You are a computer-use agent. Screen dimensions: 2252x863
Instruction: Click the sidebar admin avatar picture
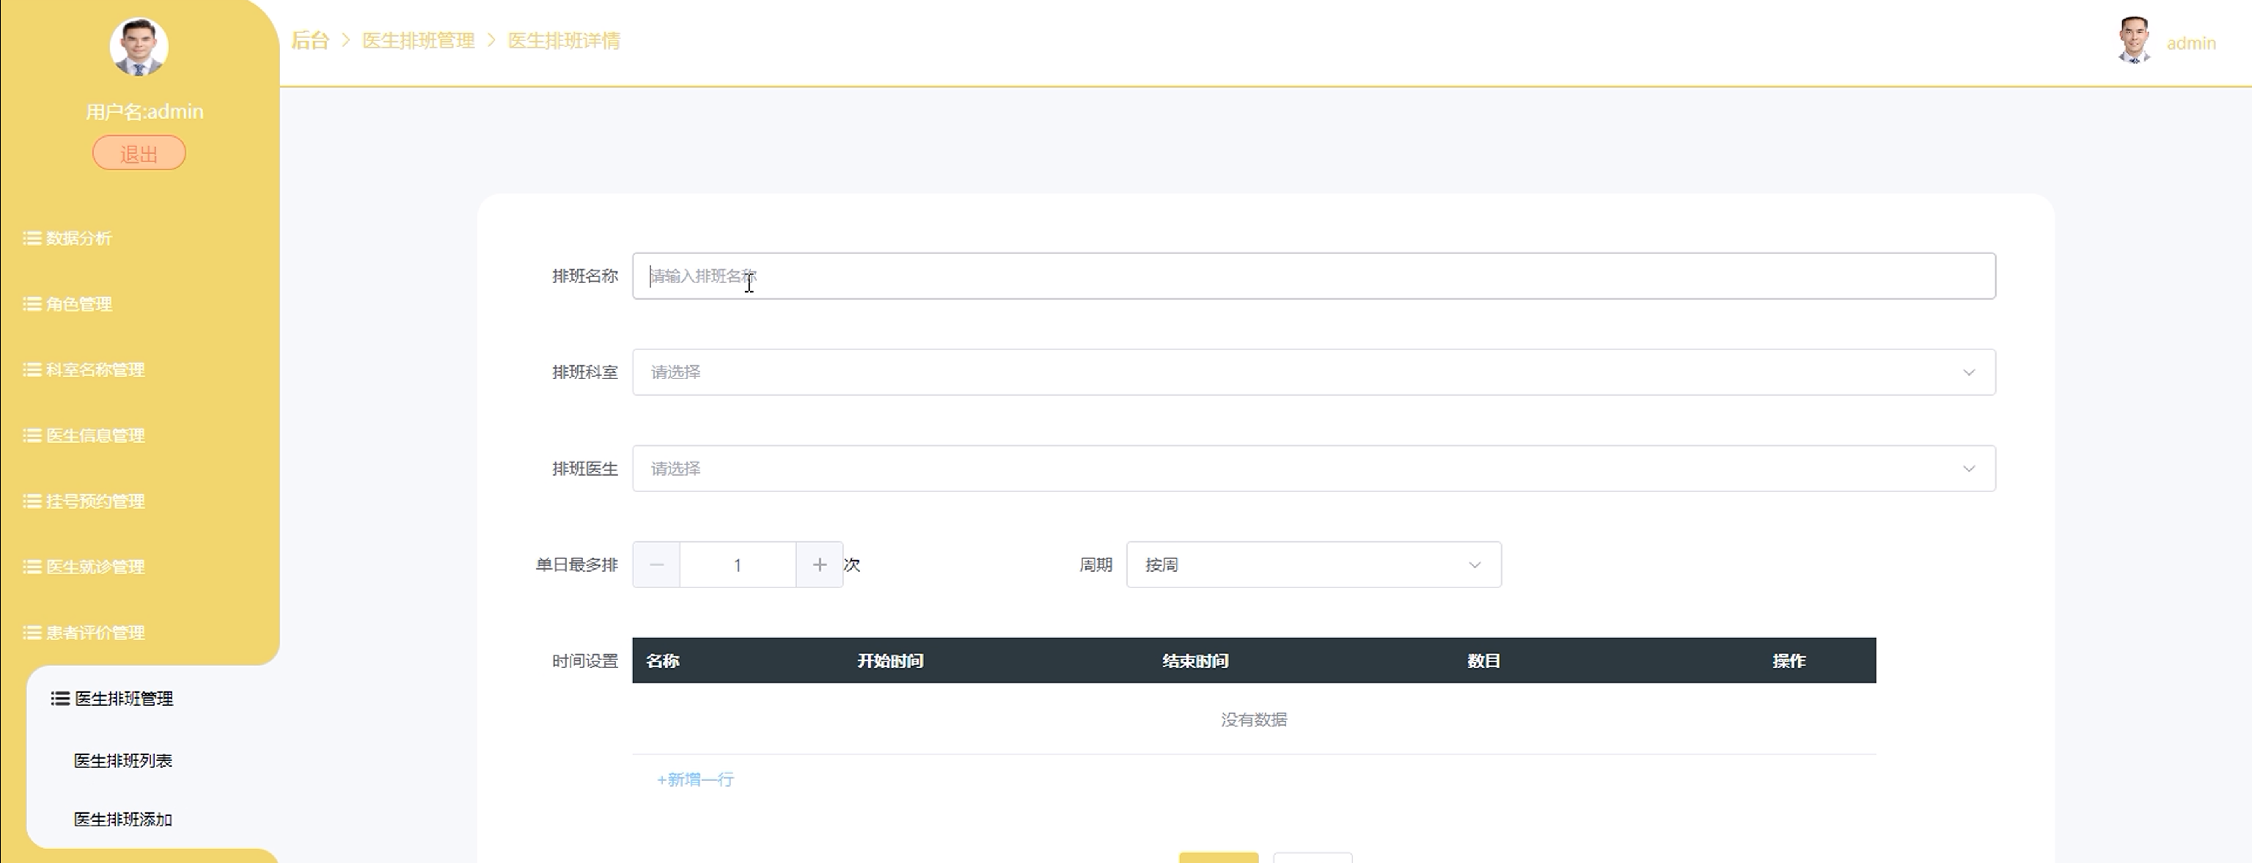tap(139, 46)
